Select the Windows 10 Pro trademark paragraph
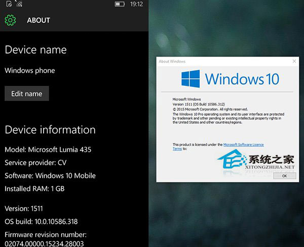304x247 pixels. (229, 118)
